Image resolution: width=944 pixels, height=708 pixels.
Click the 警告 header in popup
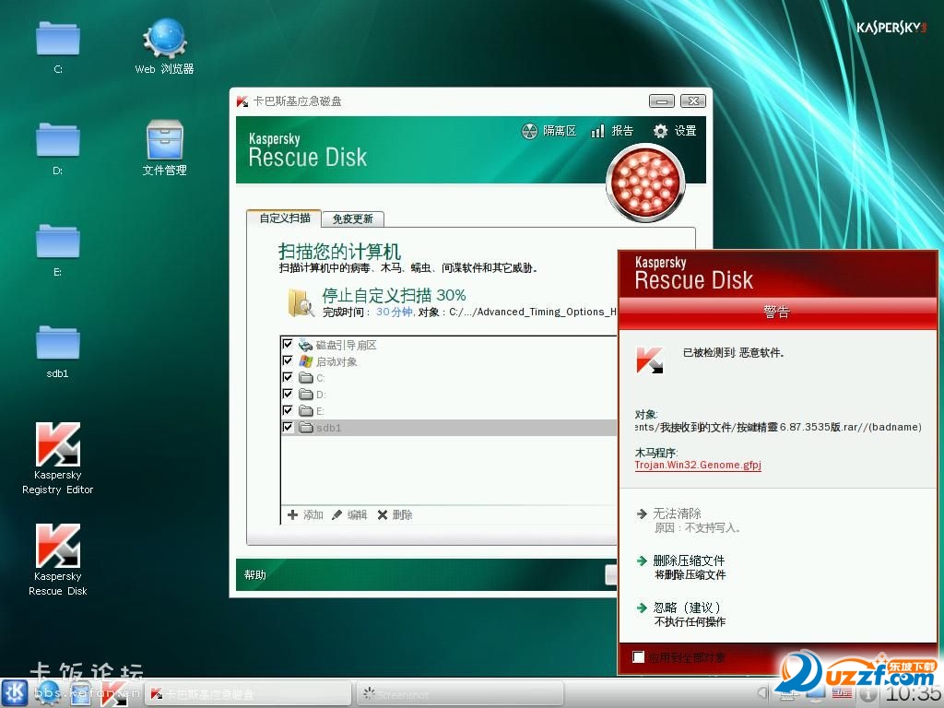776,312
